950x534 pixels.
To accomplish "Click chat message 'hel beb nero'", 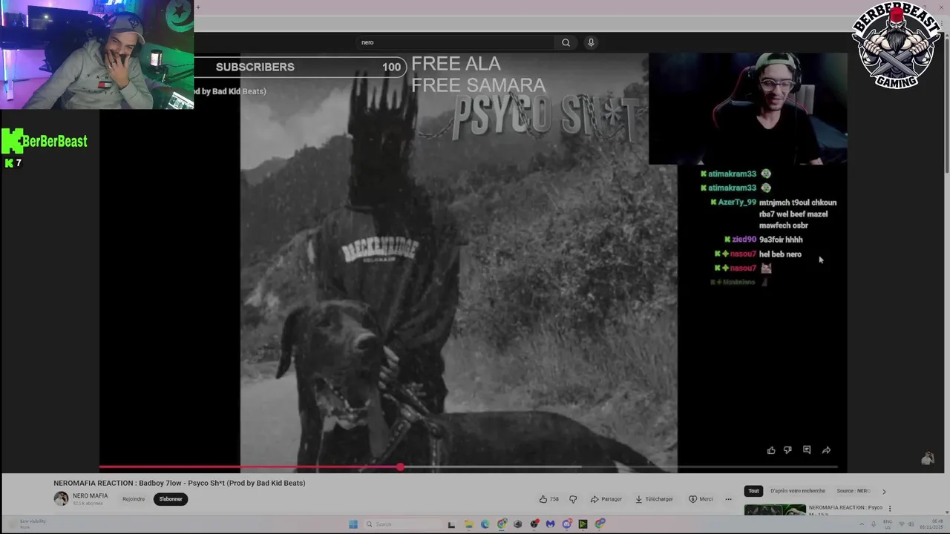I will (780, 254).
